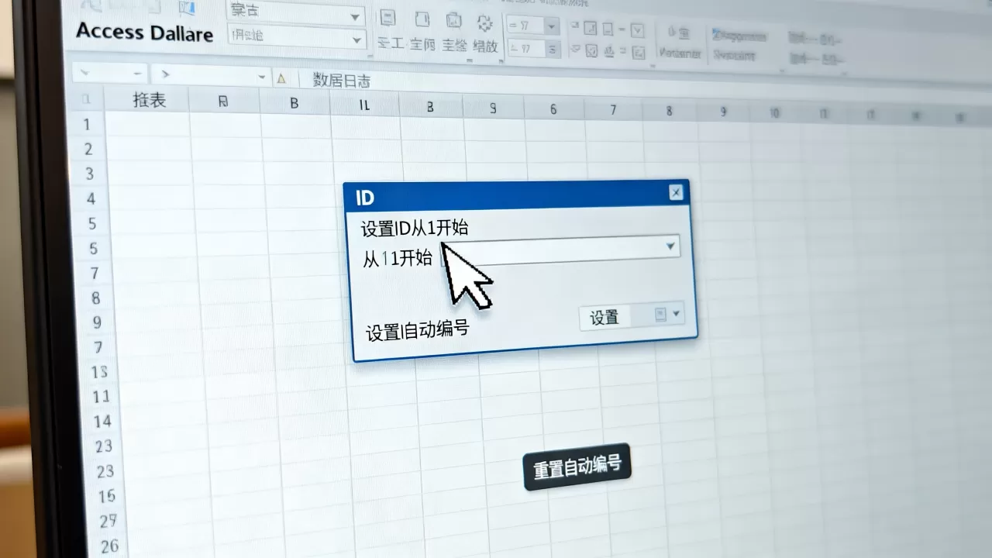992x558 pixels.
Task: Select the column header labeled 8
Action: [670, 112]
